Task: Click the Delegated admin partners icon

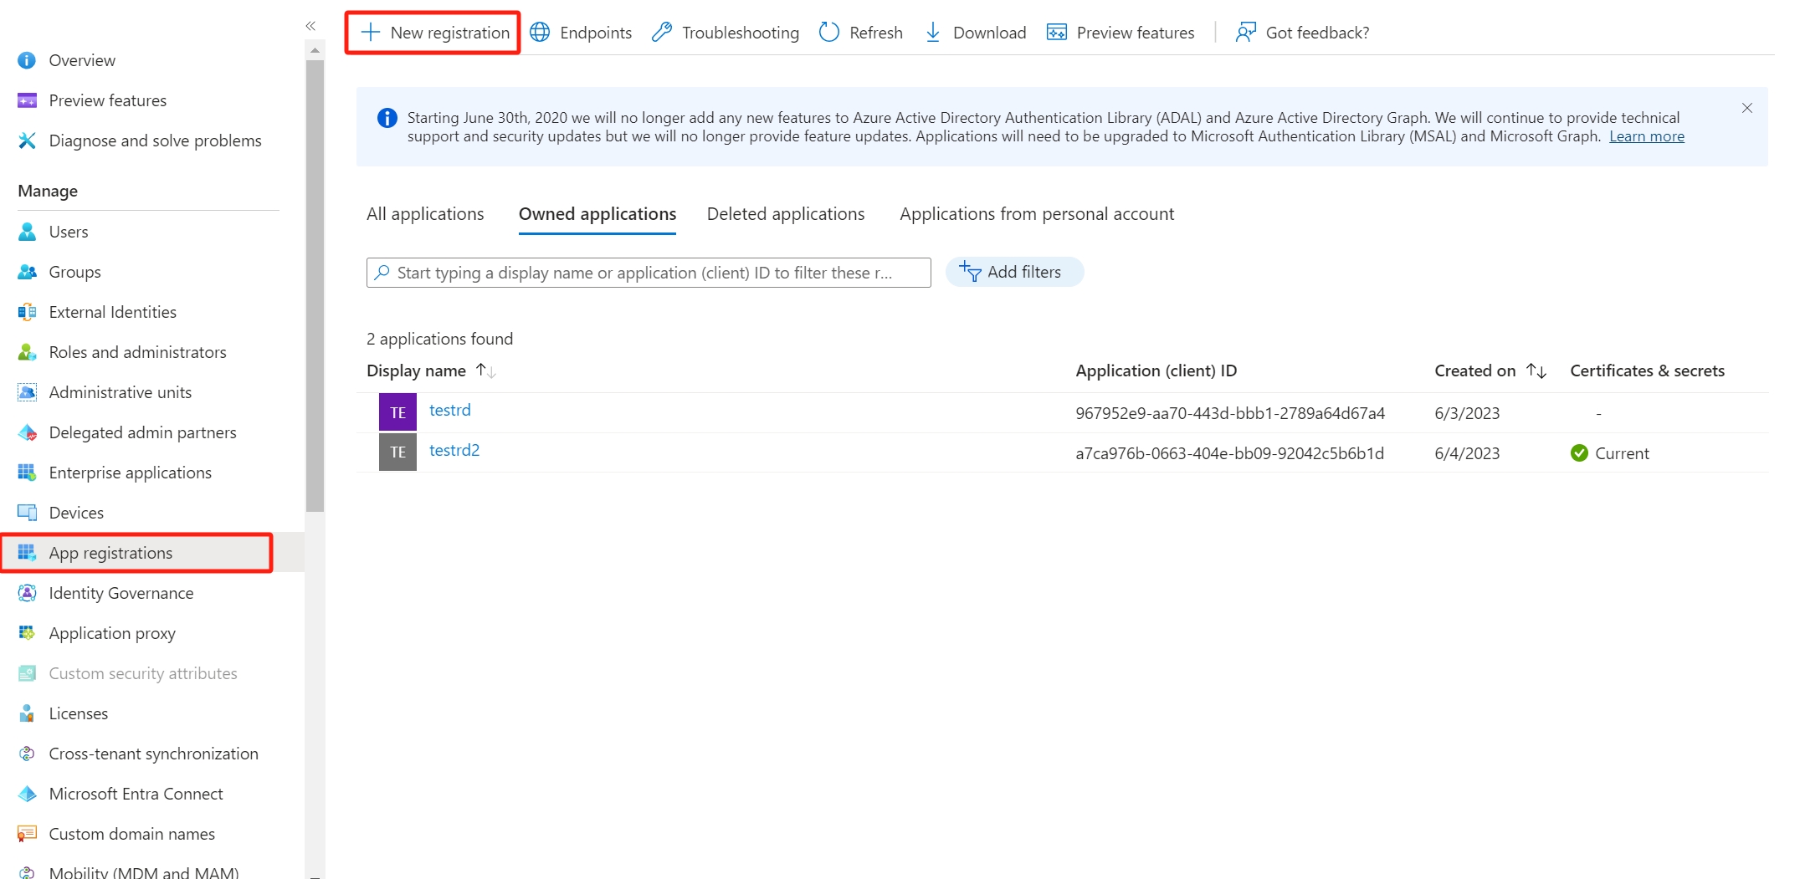Action: 27,432
